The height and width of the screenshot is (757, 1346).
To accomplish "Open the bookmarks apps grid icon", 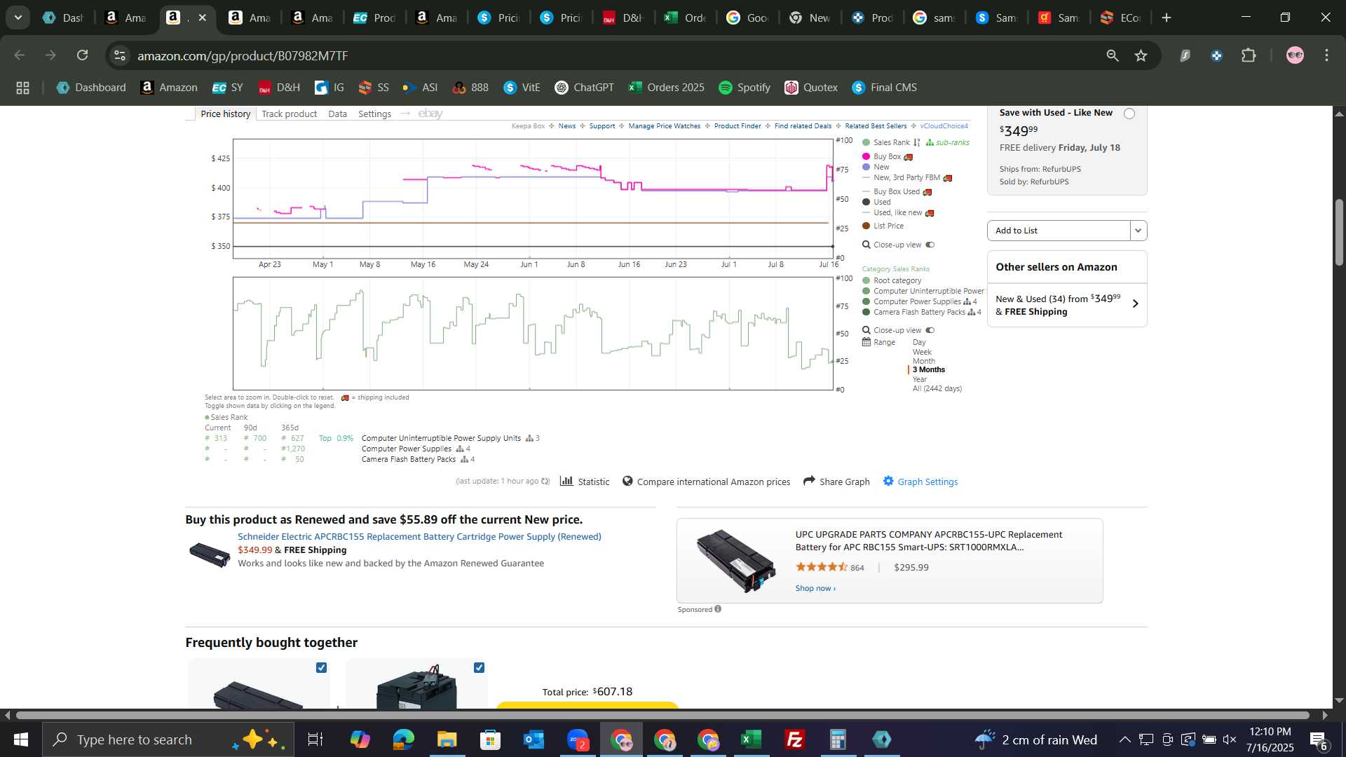I will 22,88.
